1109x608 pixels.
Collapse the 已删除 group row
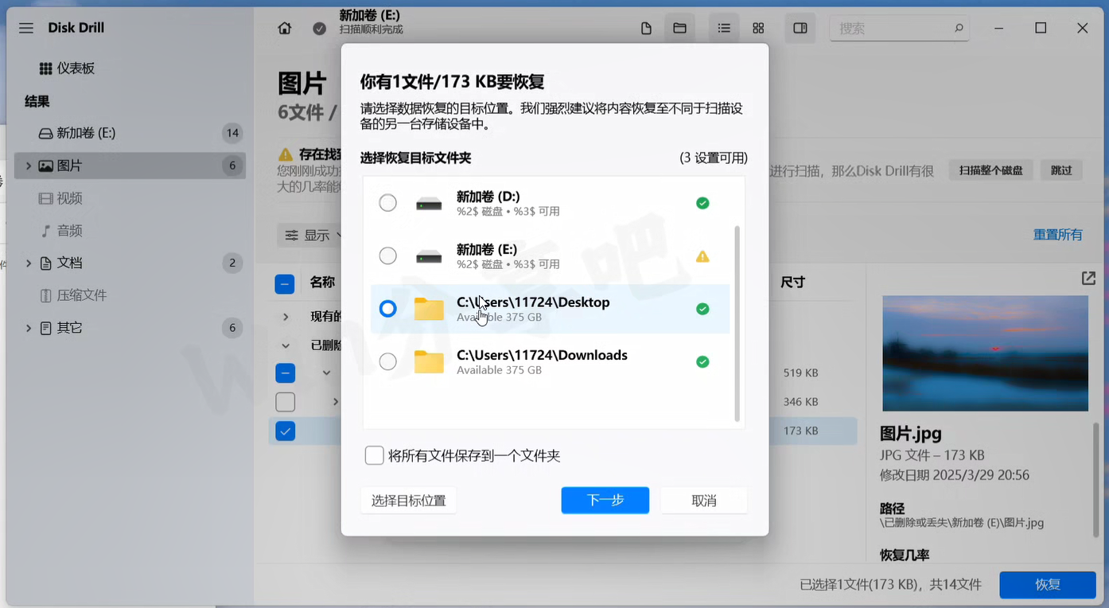(x=286, y=346)
